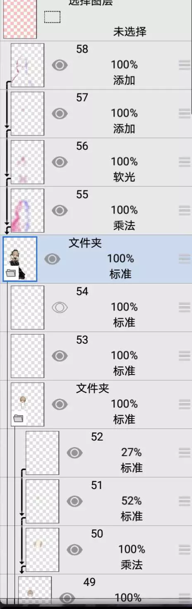Open the selection layer pink thumbnail
The width and height of the screenshot is (192, 609).
point(20,19)
